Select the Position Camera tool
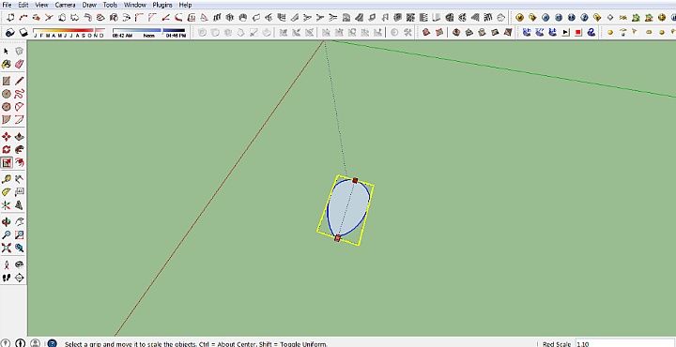The height and width of the screenshot is (347, 676). [6, 264]
